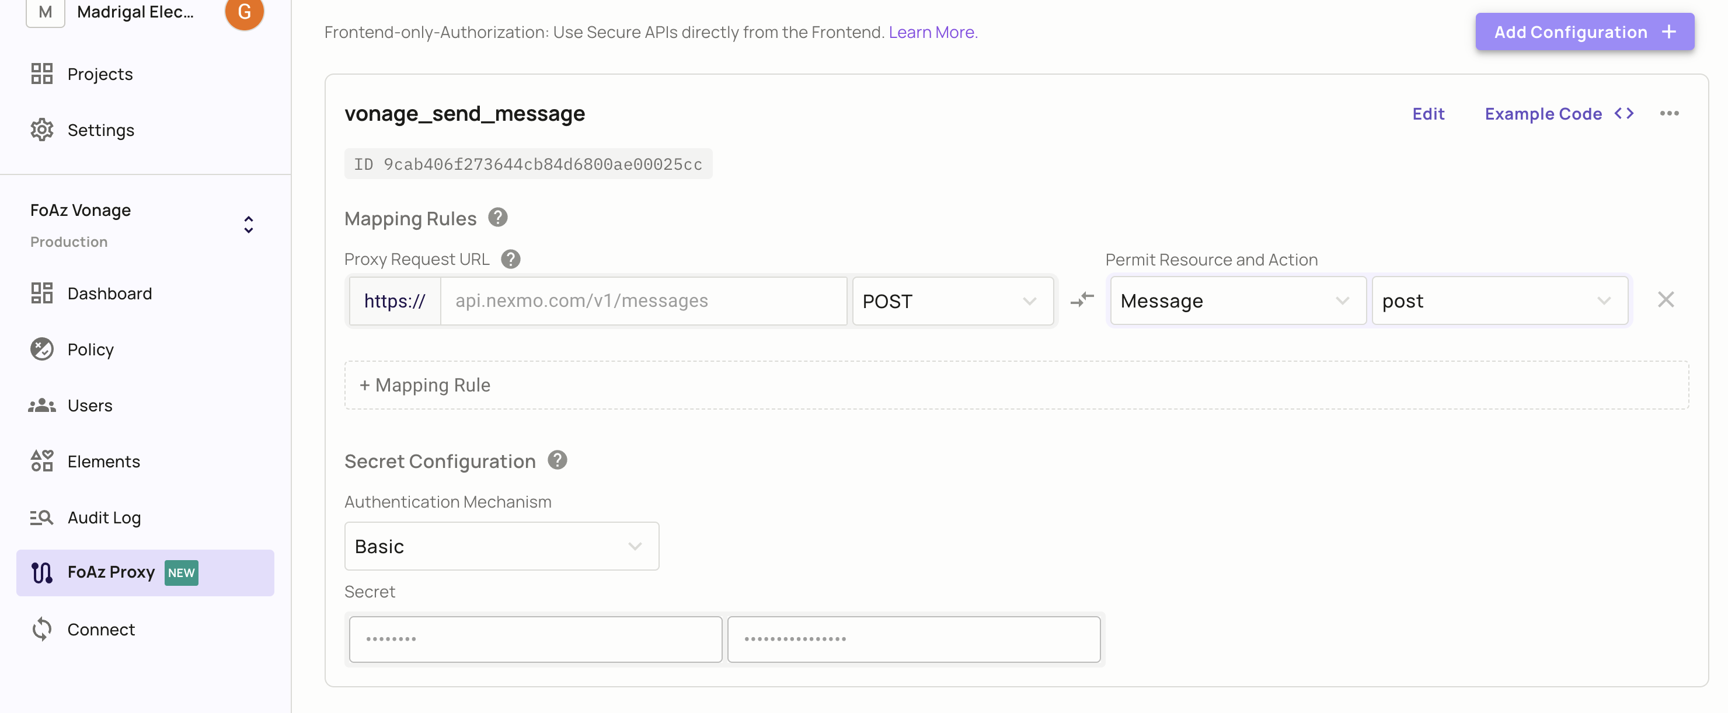Go to the Audit Log page
This screenshot has height=713, width=1728.
(x=104, y=518)
